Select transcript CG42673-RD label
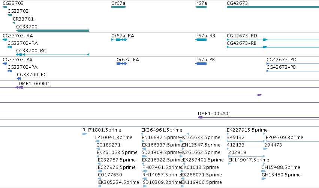The width and height of the screenshot is (319, 188). click(242, 36)
